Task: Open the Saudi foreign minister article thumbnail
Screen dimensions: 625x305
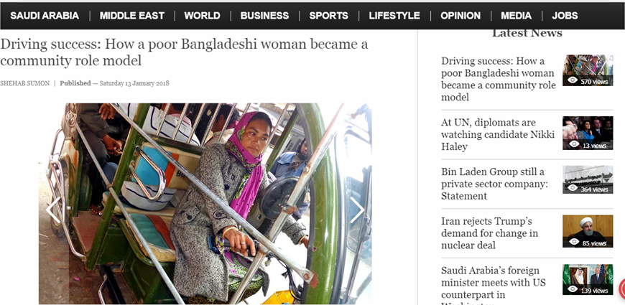Action: tap(588, 279)
